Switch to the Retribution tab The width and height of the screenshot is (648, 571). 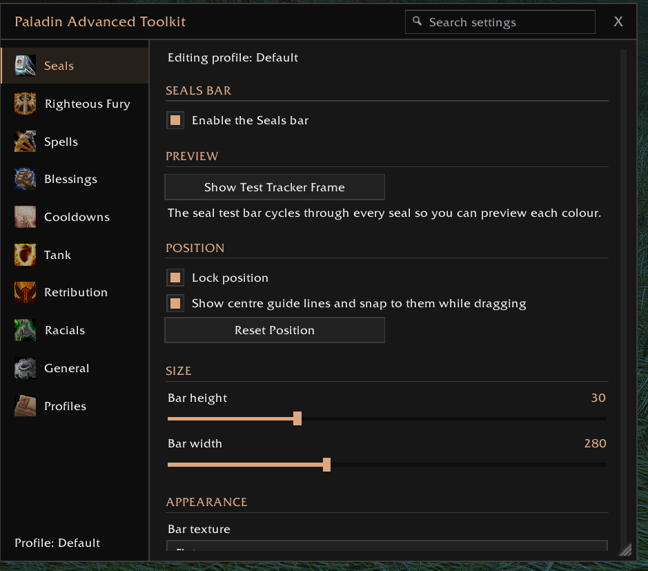[x=75, y=292]
